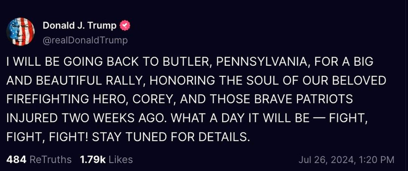
Task: Select the STAY TUNED FOR DETAILS sentence
Action: pyautogui.click(x=170, y=137)
